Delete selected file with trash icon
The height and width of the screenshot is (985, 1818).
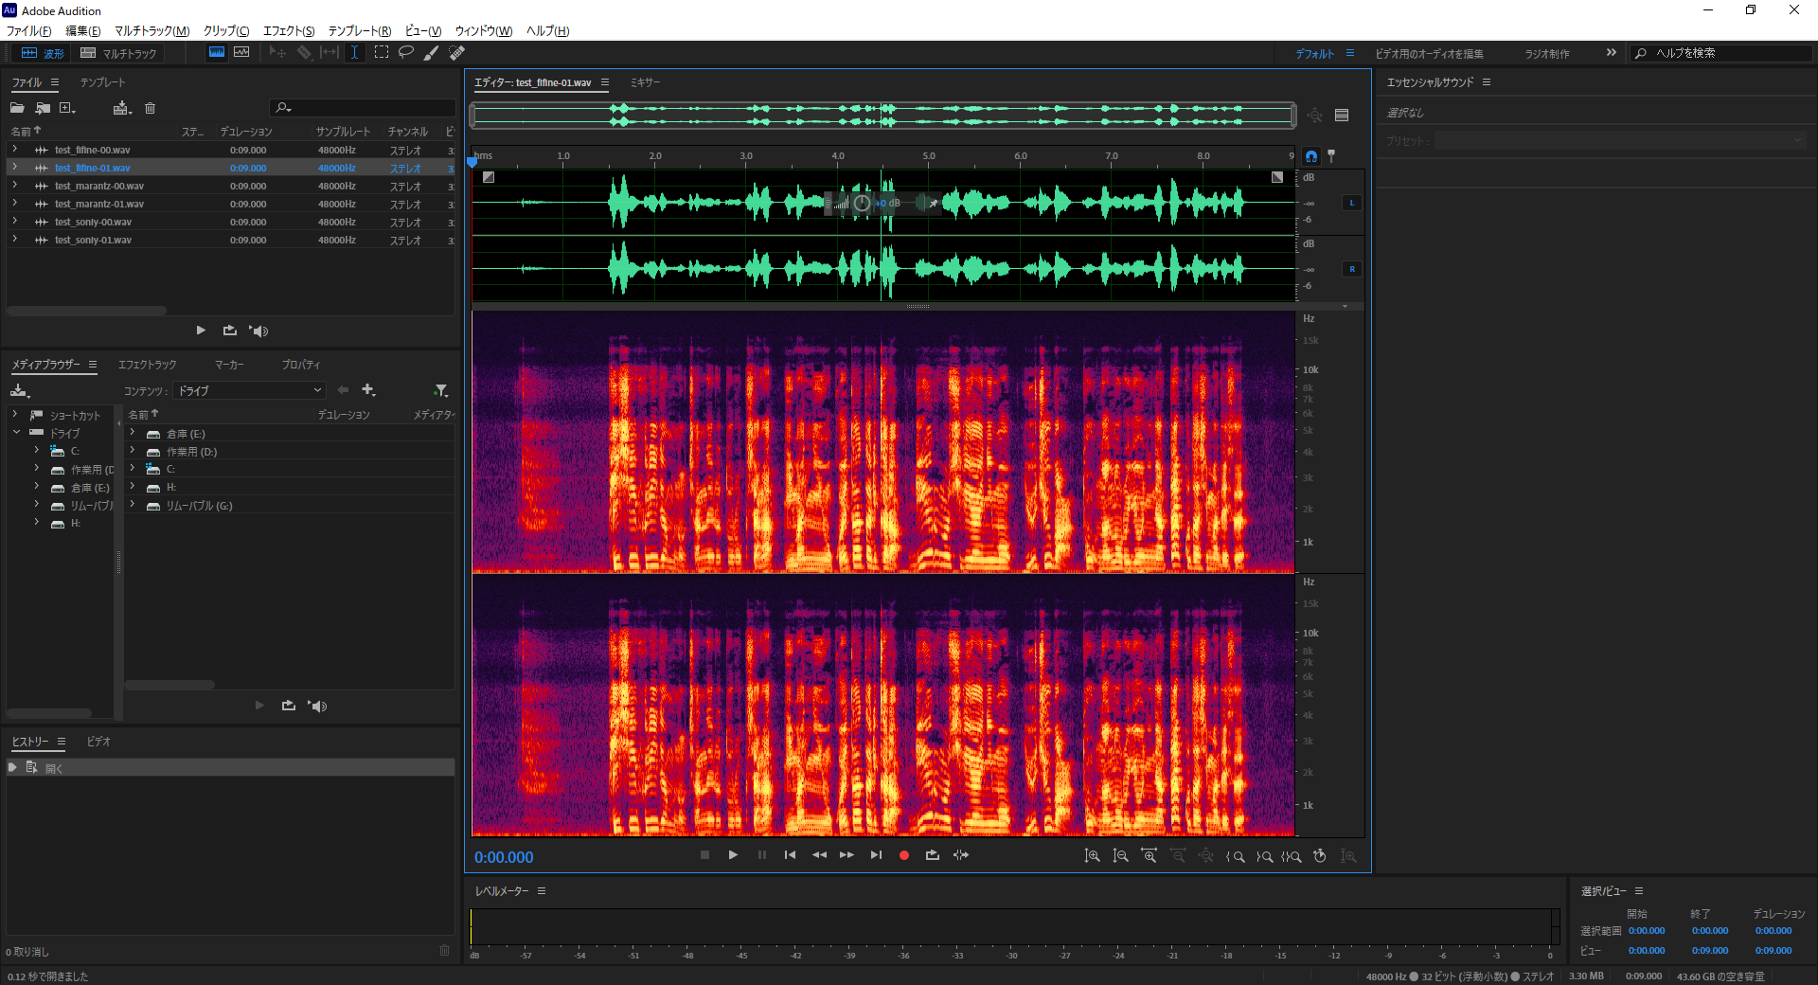point(150,108)
